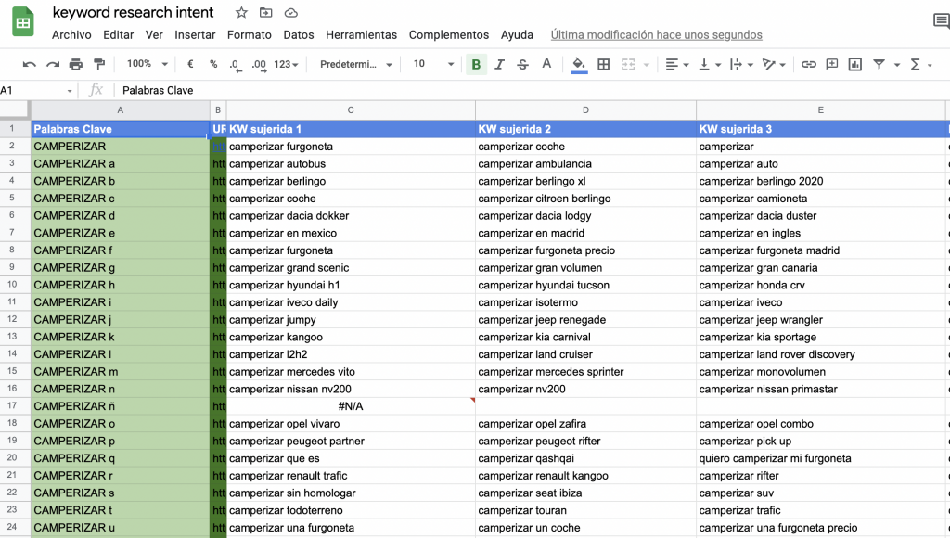
Task: Open the Formato menu
Action: (249, 35)
